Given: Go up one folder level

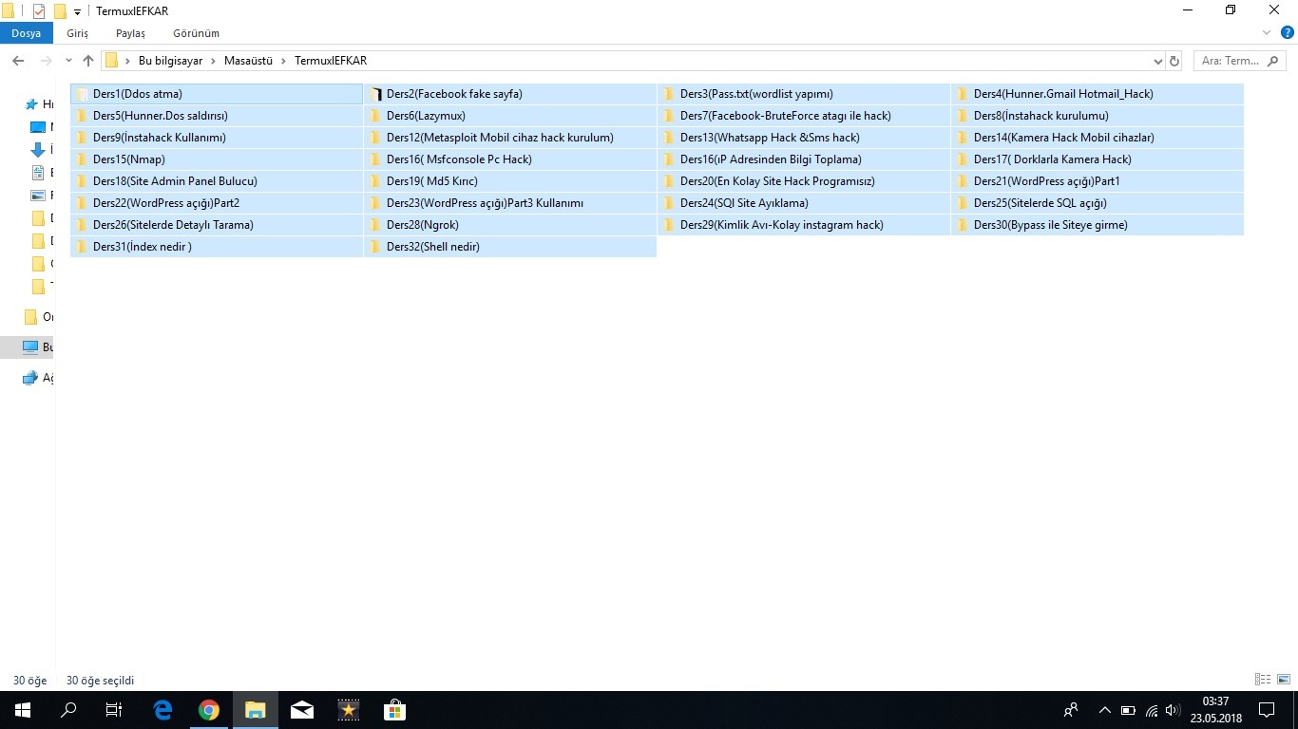Looking at the screenshot, I should (x=88, y=61).
